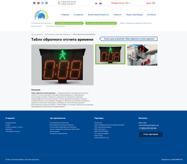Click the 'Говорящий город' site logo
The height and width of the screenshot is (164, 187).
(x=41, y=15)
